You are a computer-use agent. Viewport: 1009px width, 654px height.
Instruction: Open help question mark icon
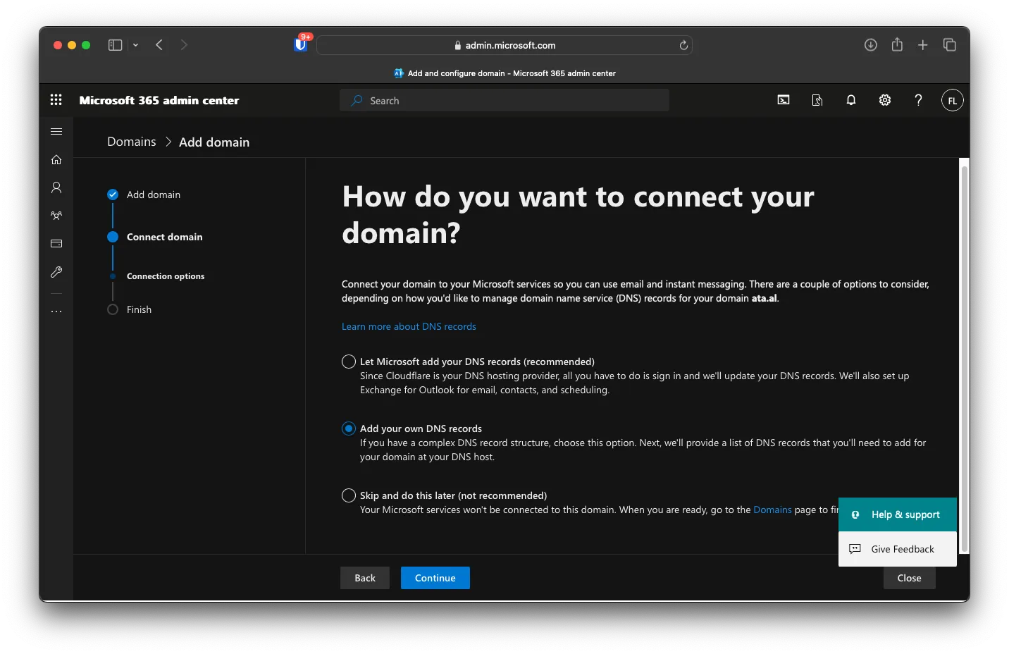[x=918, y=100]
